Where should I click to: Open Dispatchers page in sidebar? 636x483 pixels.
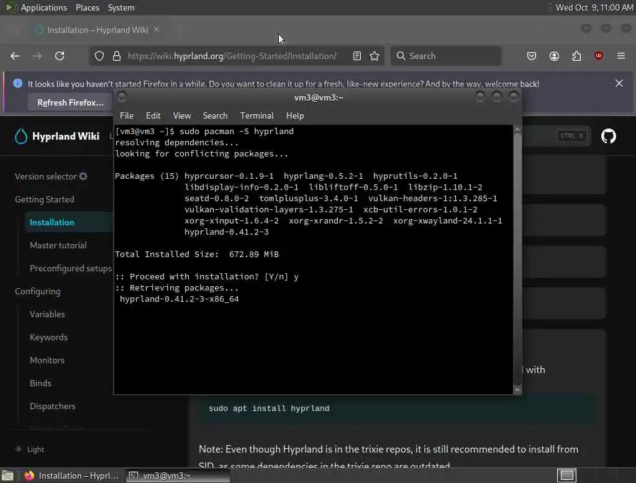pyautogui.click(x=53, y=407)
